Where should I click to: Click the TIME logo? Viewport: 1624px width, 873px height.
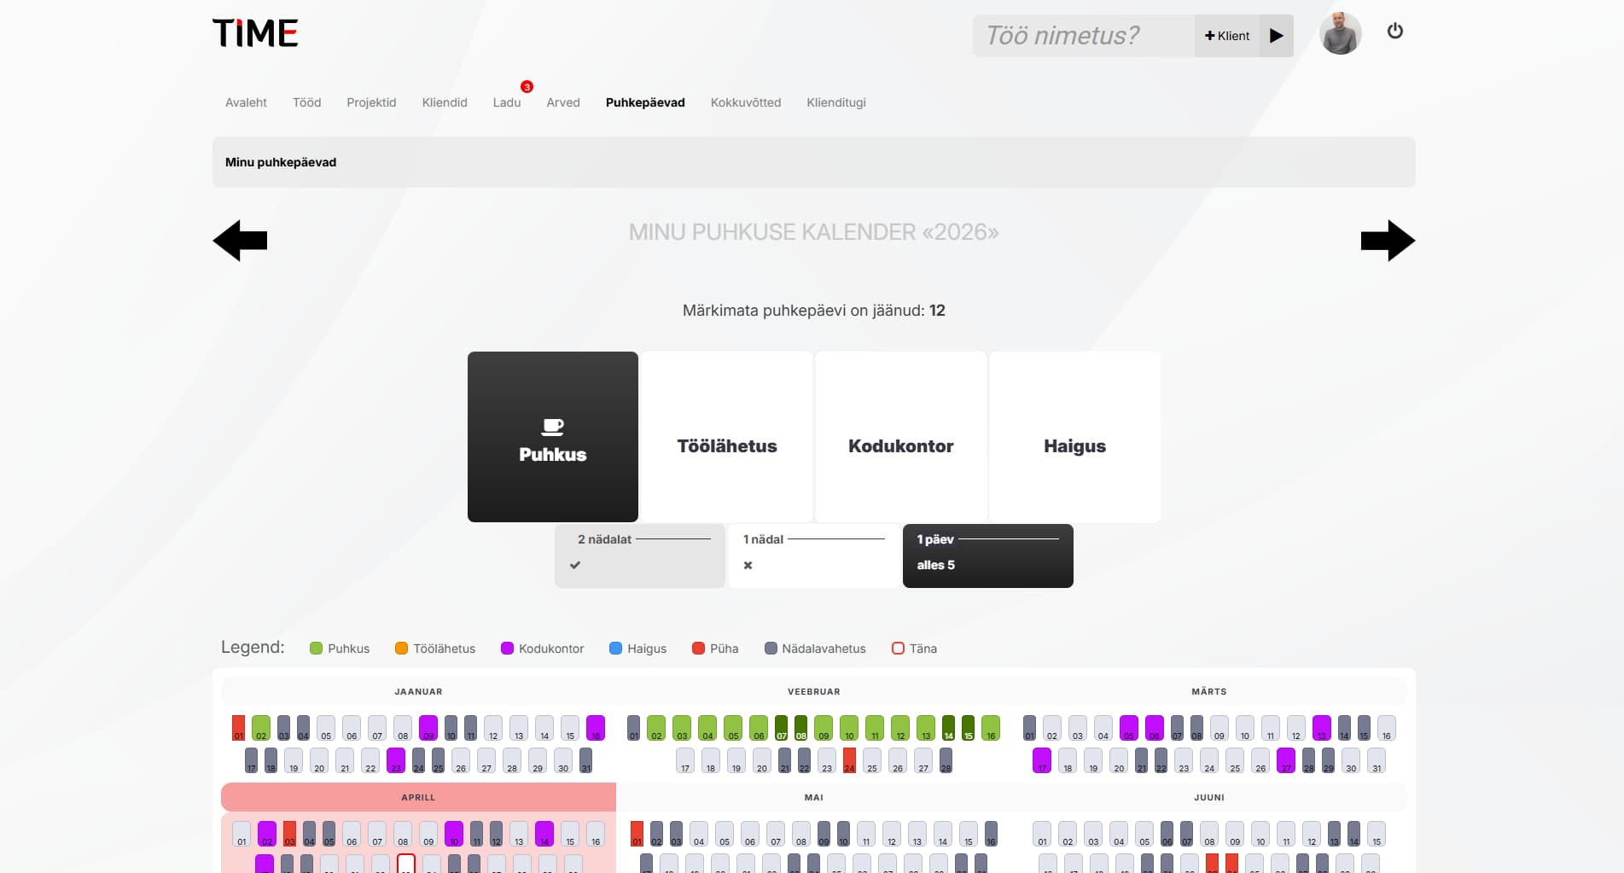coord(255,33)
